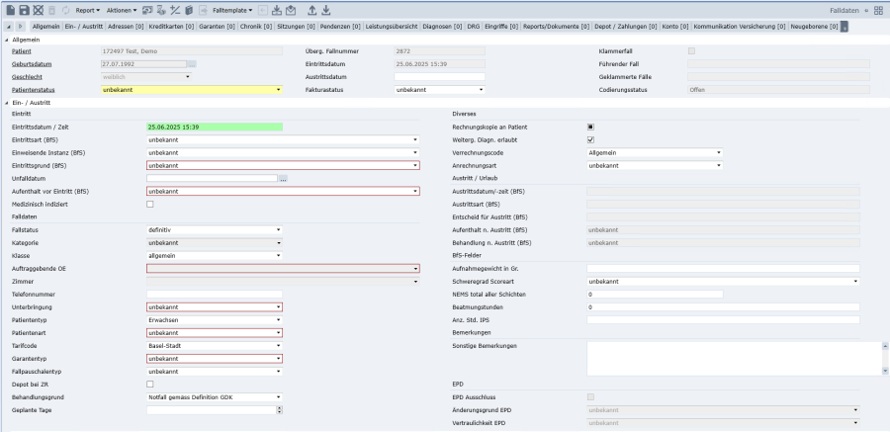Open the Report dropdown menu
Screen dimensions: 890x432
[x=87, y=10]
